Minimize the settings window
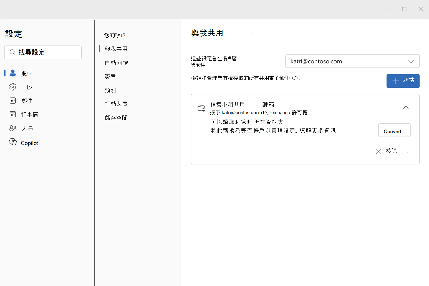Viewport: 429px width, 286px height. point(387,9)
